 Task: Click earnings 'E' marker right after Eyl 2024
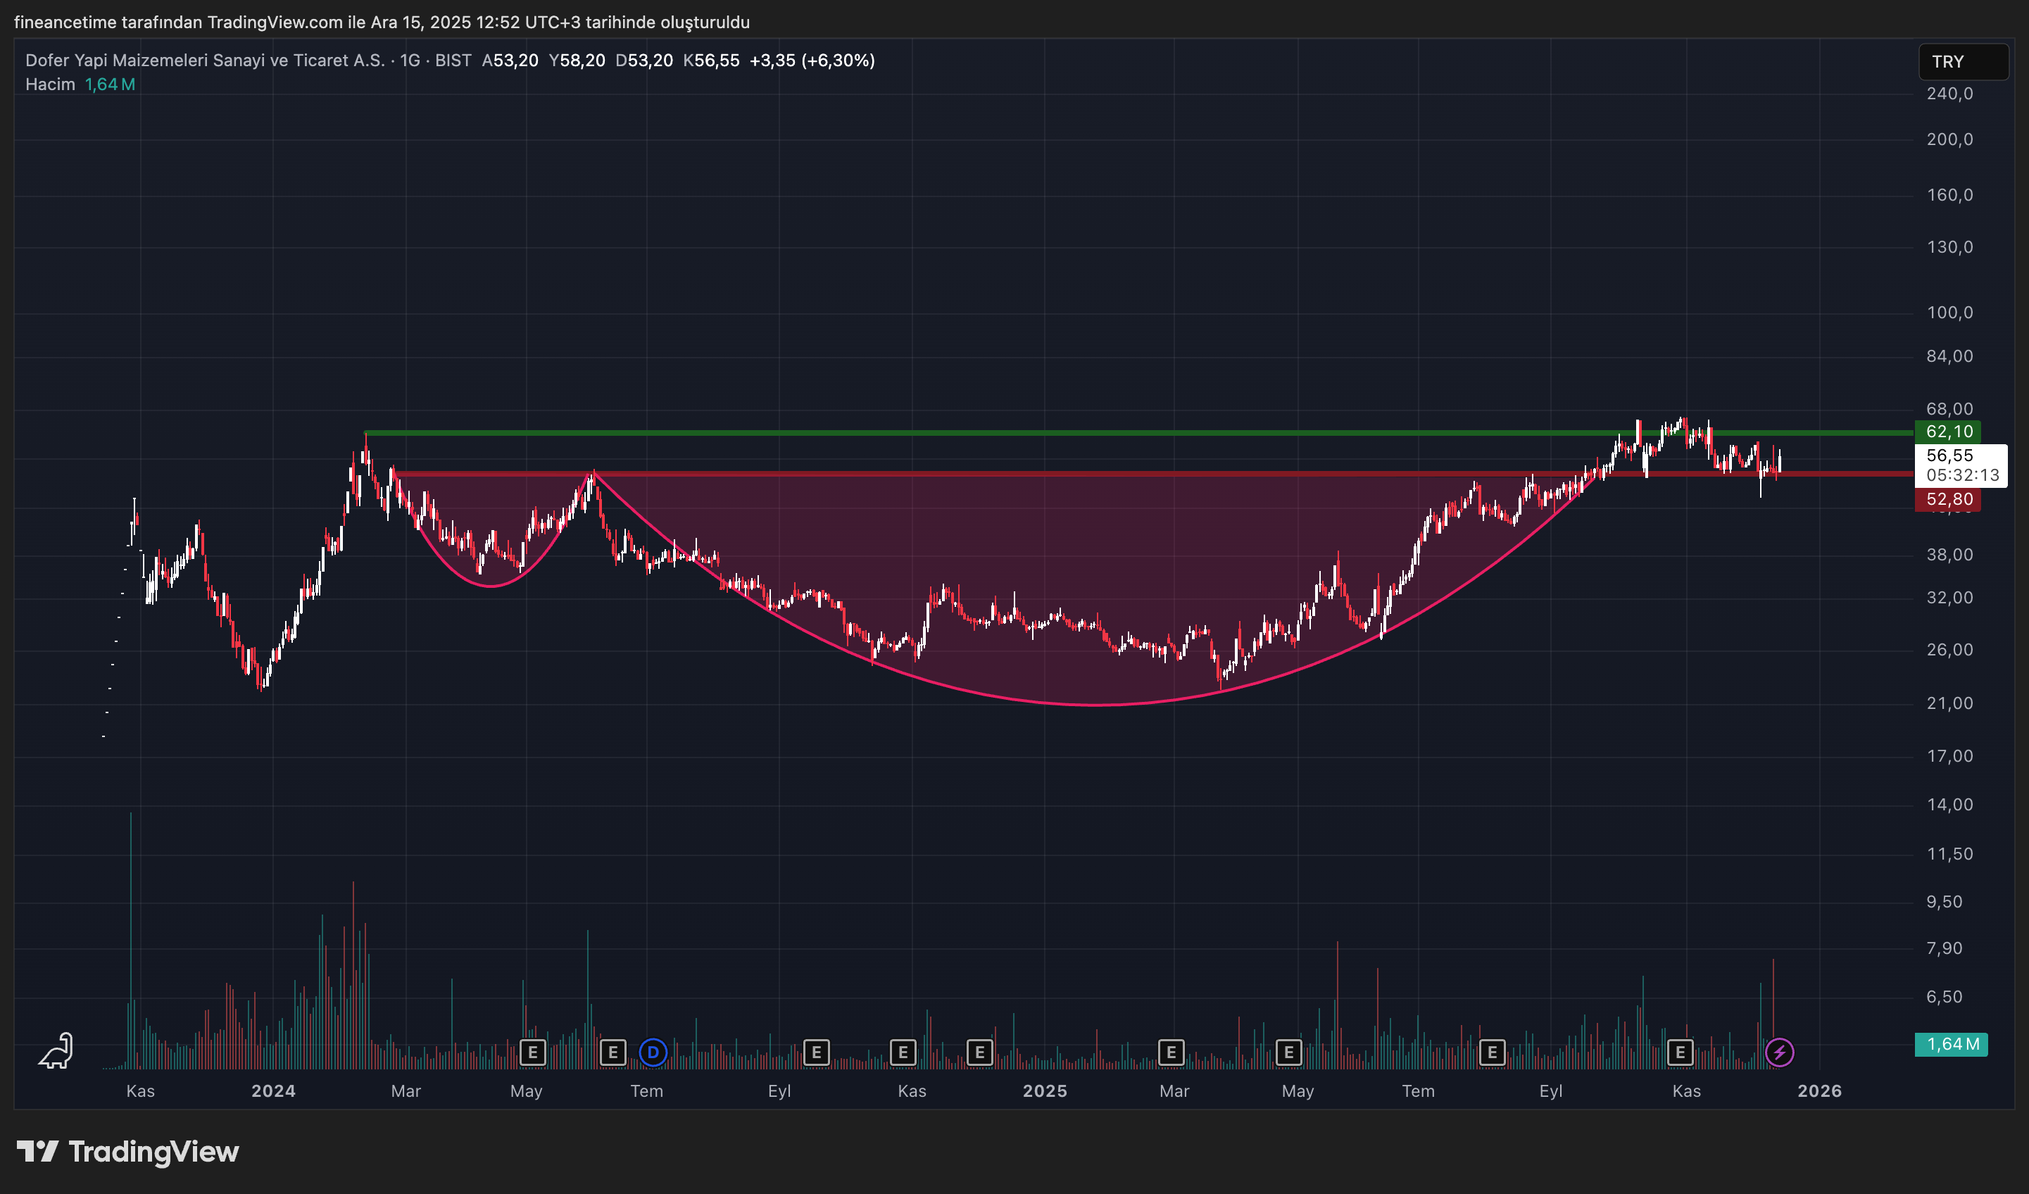[x=816, y=1052]
